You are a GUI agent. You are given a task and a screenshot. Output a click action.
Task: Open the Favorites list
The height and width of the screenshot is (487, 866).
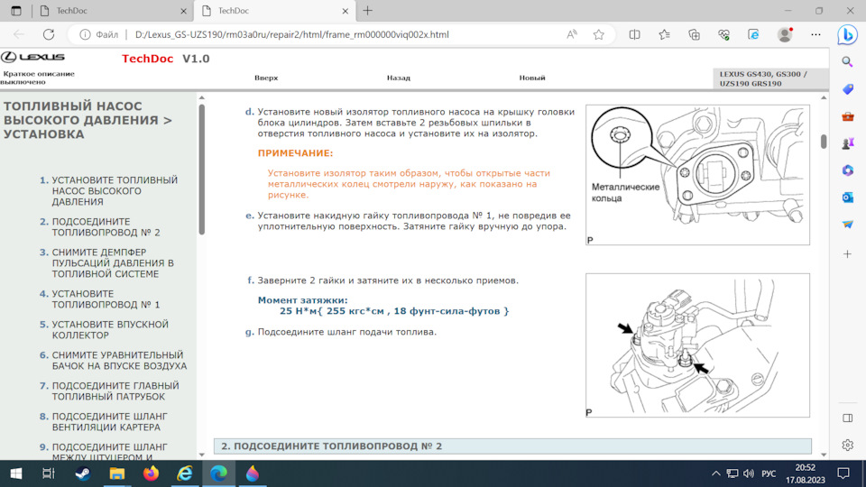click(665, 34)
